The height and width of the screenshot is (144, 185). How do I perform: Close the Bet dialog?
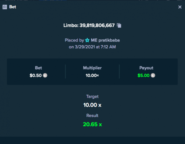click(180, 7)
